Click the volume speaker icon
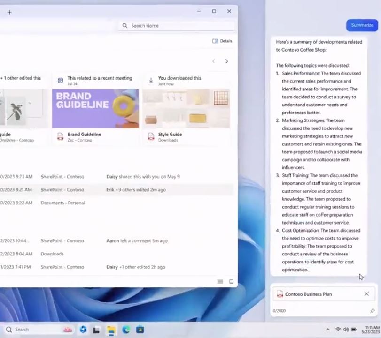 346,329
